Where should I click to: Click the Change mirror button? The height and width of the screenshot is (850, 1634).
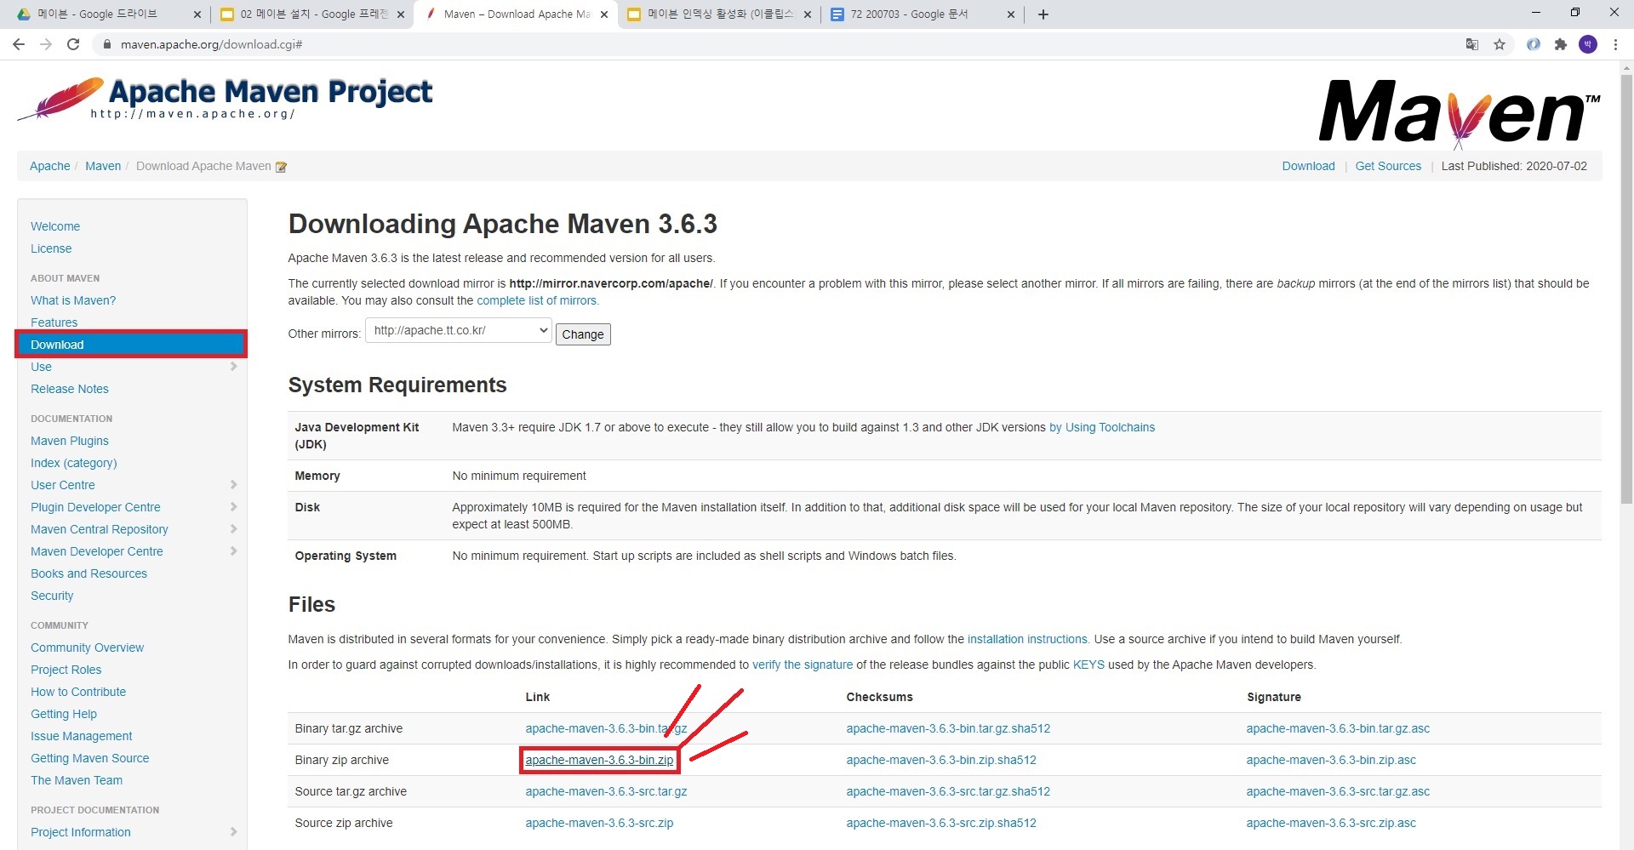coord(583,334)
